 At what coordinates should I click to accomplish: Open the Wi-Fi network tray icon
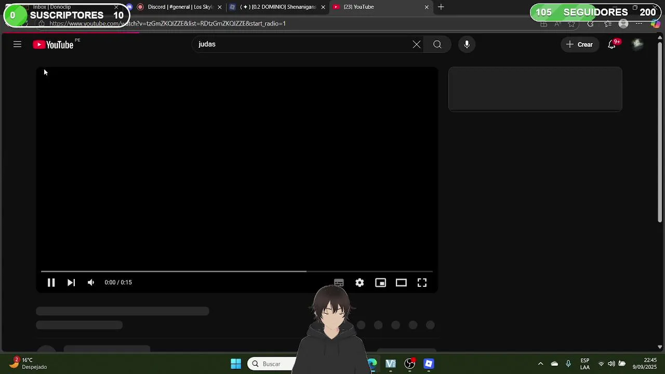[x=601, y=364]
